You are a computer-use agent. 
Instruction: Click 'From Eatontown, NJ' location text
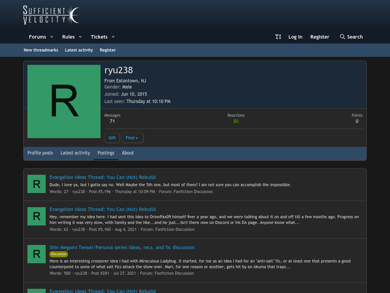click(x=125, y=81)
